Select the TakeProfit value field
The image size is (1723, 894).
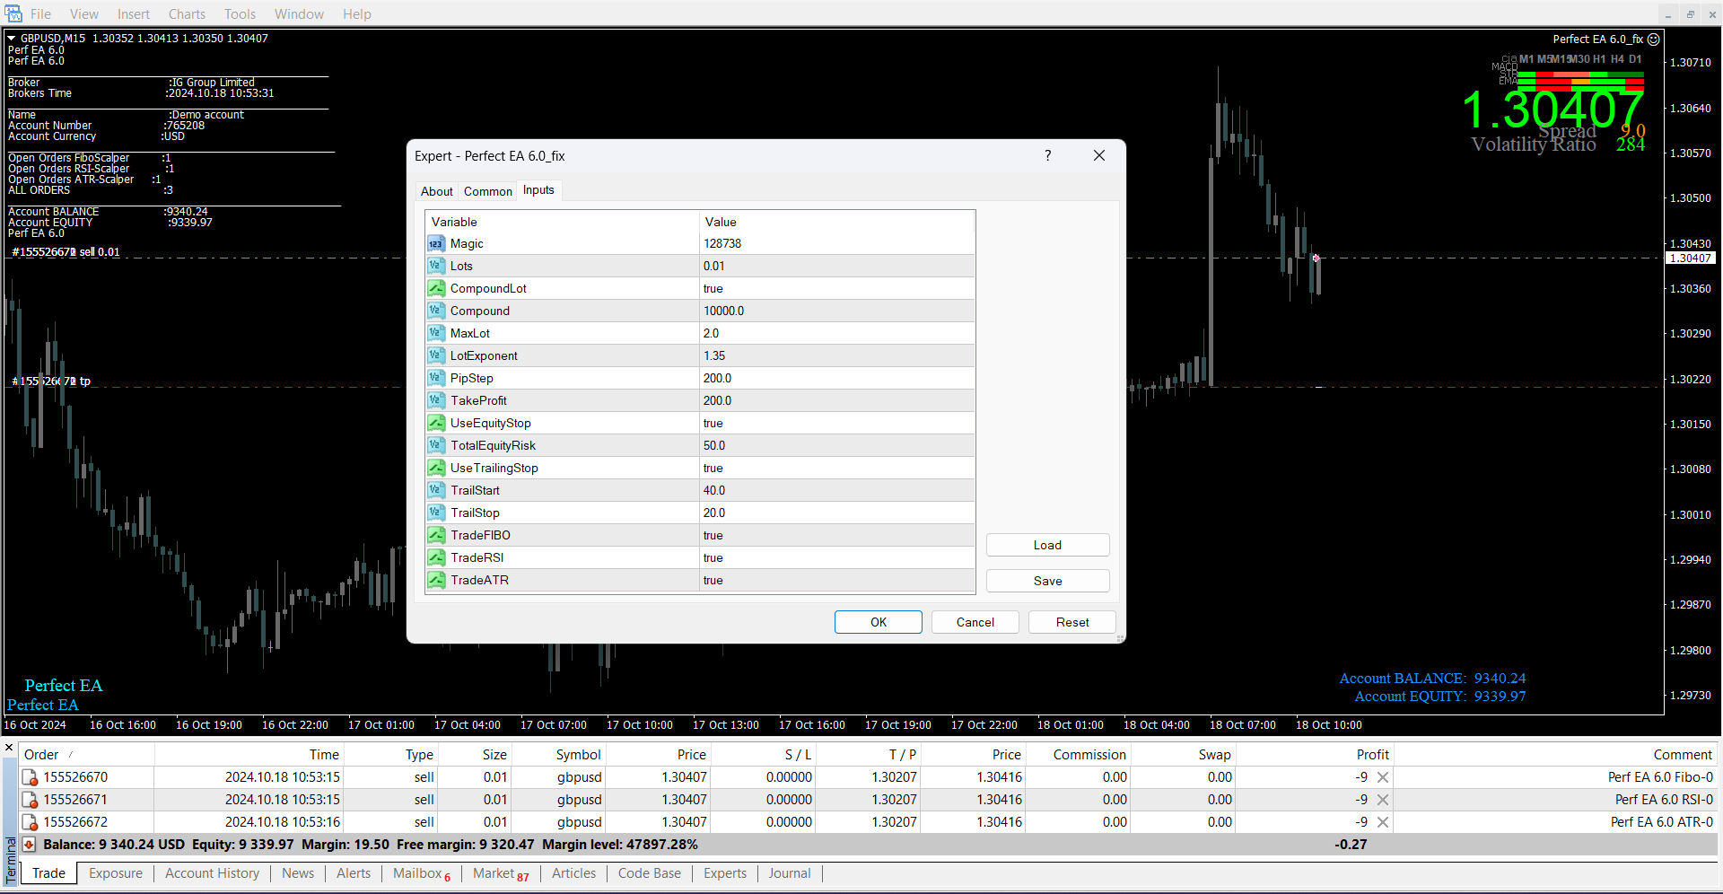(x=835, y=401)
